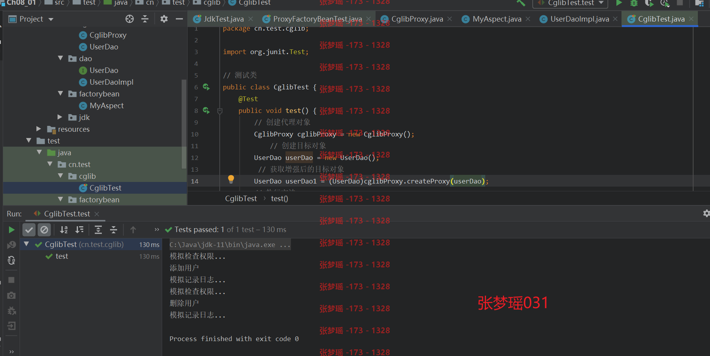This screenshot has height=356, width=710.
Task: Close the CglibTest.test run tab
Action: 97,214
